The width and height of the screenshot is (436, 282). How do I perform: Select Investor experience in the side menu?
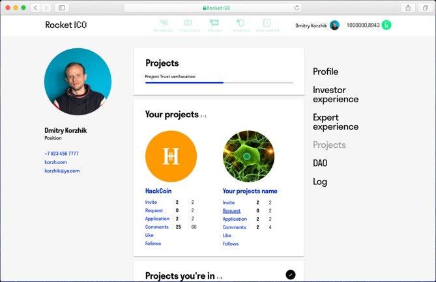pos(335,94)
